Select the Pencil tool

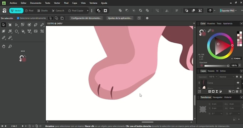click(42, 25)
